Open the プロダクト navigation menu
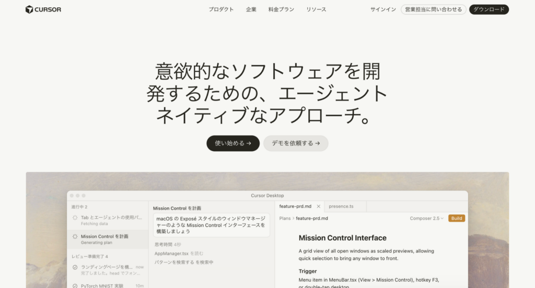 click(x=221, y=9)
